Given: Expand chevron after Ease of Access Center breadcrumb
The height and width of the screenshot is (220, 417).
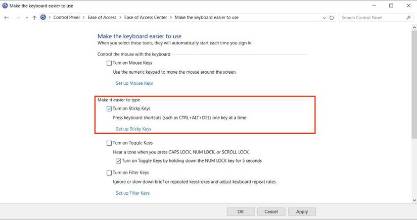Looking at the screenshot, I should (x=171, y=18).
